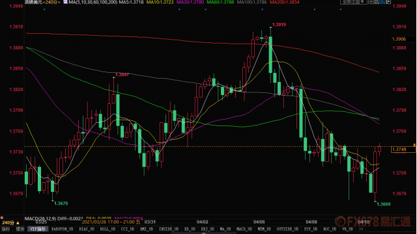Open the 模板 tab
This screenshot has width=417, height=234.
(x=20, y=229)
